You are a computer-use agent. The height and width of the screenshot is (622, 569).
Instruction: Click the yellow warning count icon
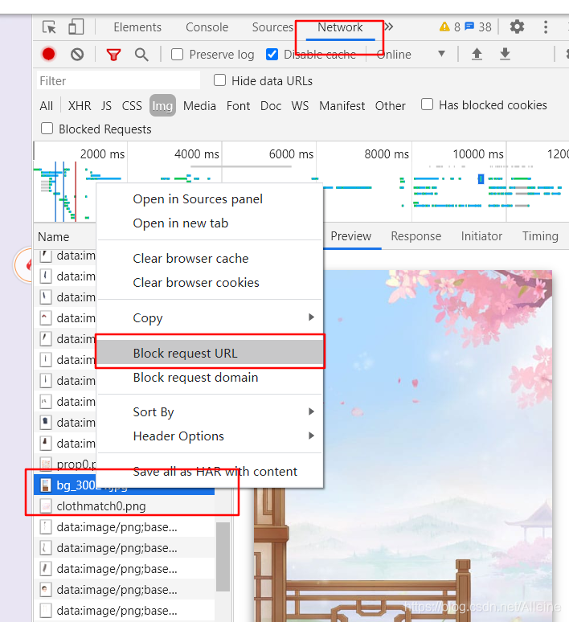(x=444, y=27)
